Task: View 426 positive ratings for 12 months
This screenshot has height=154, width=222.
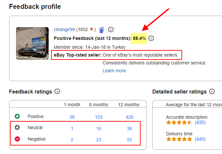Action: click(x=129, y=117)
